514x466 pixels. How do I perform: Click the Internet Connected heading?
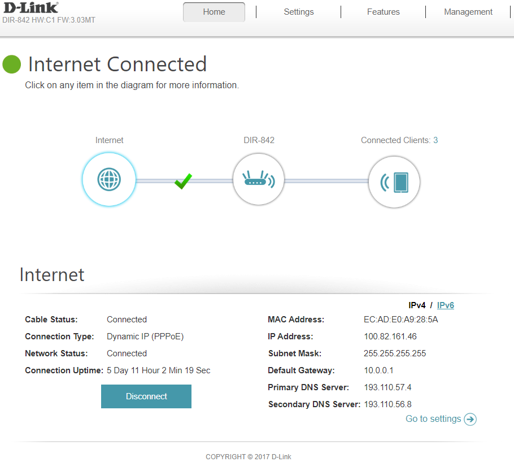[117, 64]
